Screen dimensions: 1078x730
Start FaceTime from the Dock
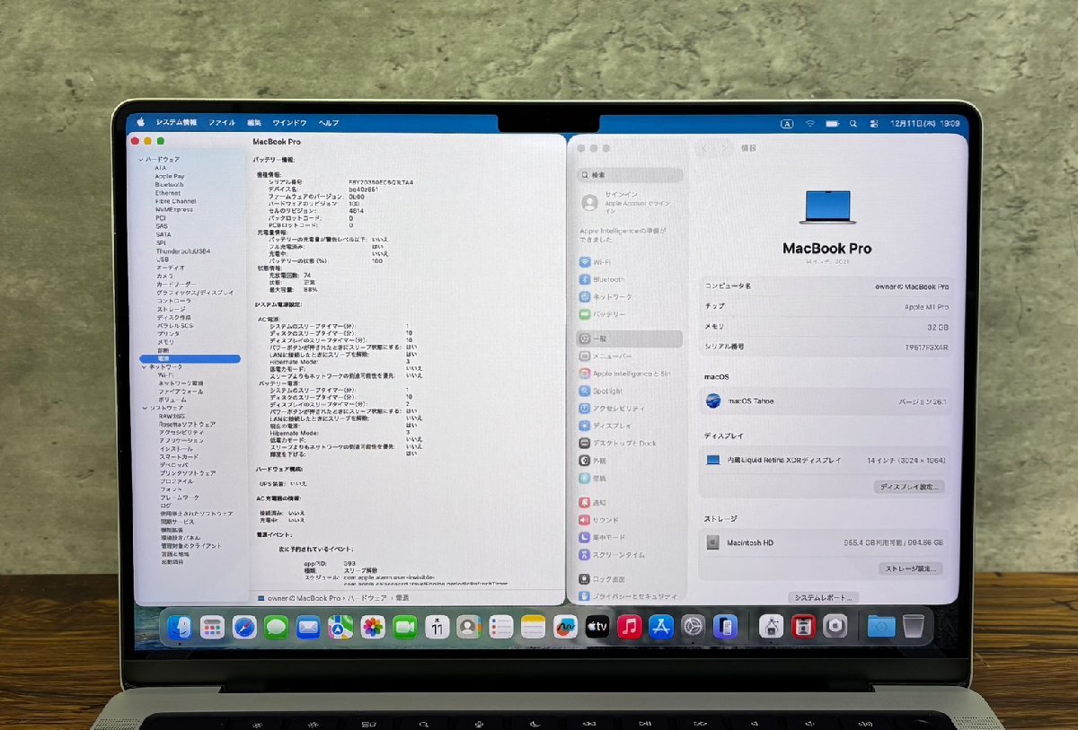[405, 627]
